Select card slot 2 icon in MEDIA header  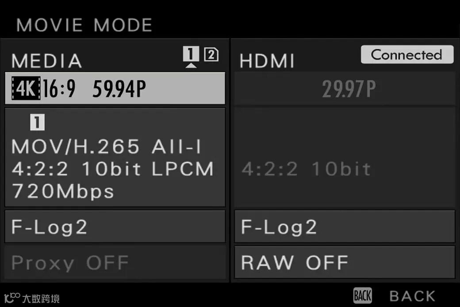click(211, 54)
